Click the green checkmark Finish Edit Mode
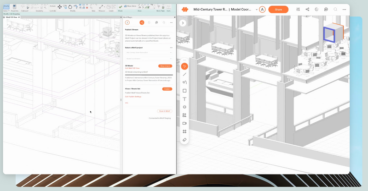 (x=121, y=7)
